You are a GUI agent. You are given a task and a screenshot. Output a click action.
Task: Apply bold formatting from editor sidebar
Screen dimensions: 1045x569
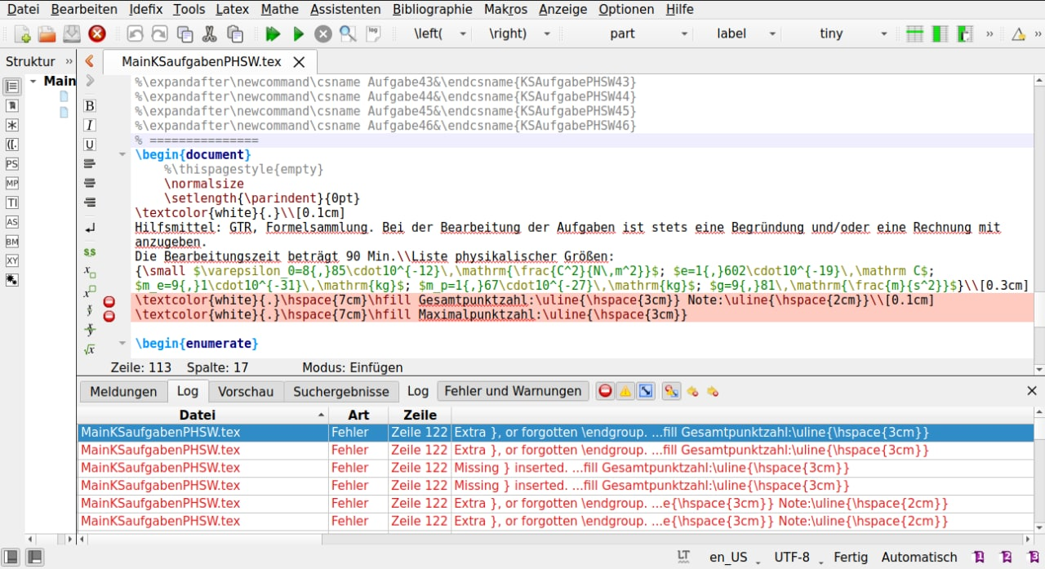(90, 106)
